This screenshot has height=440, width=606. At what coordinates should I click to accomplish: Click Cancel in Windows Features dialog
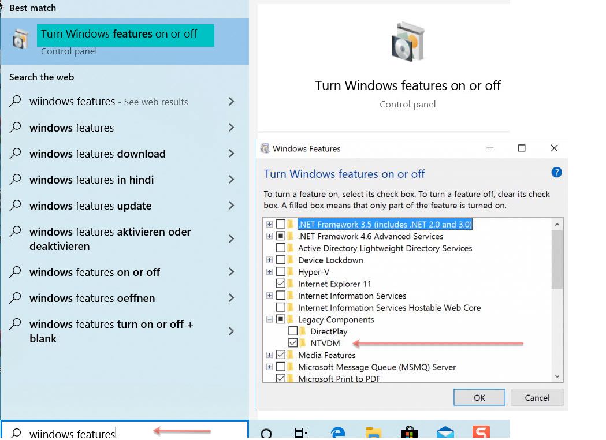537,397
